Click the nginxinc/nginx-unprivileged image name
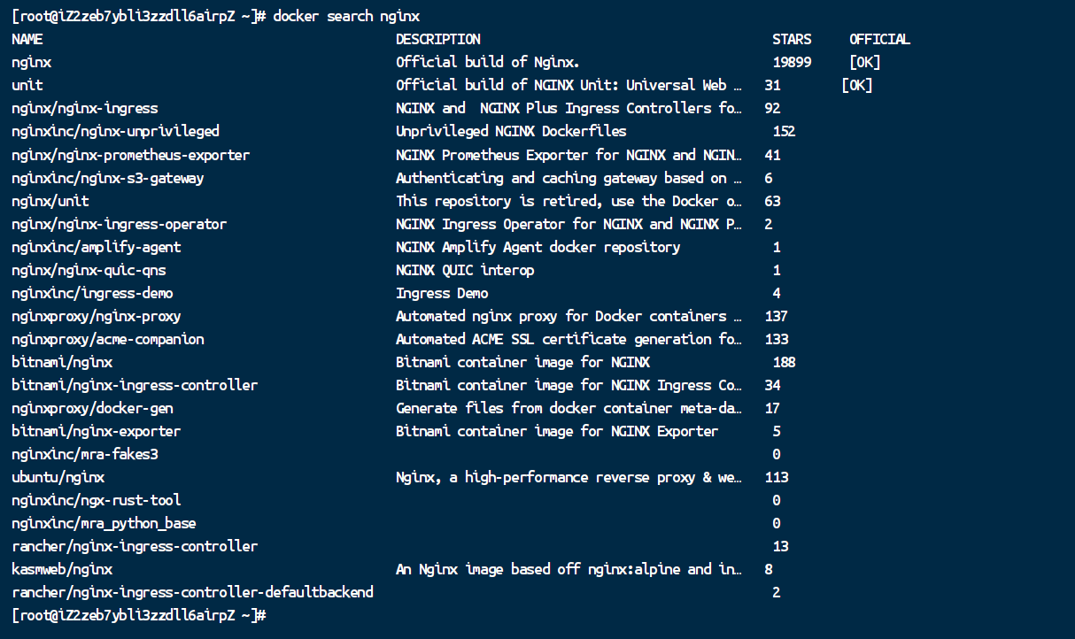 point(115,131)
